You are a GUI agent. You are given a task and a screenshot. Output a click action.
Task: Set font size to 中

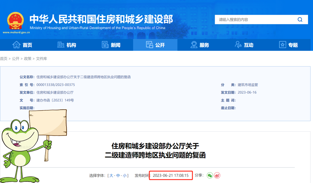coord(118,175)
